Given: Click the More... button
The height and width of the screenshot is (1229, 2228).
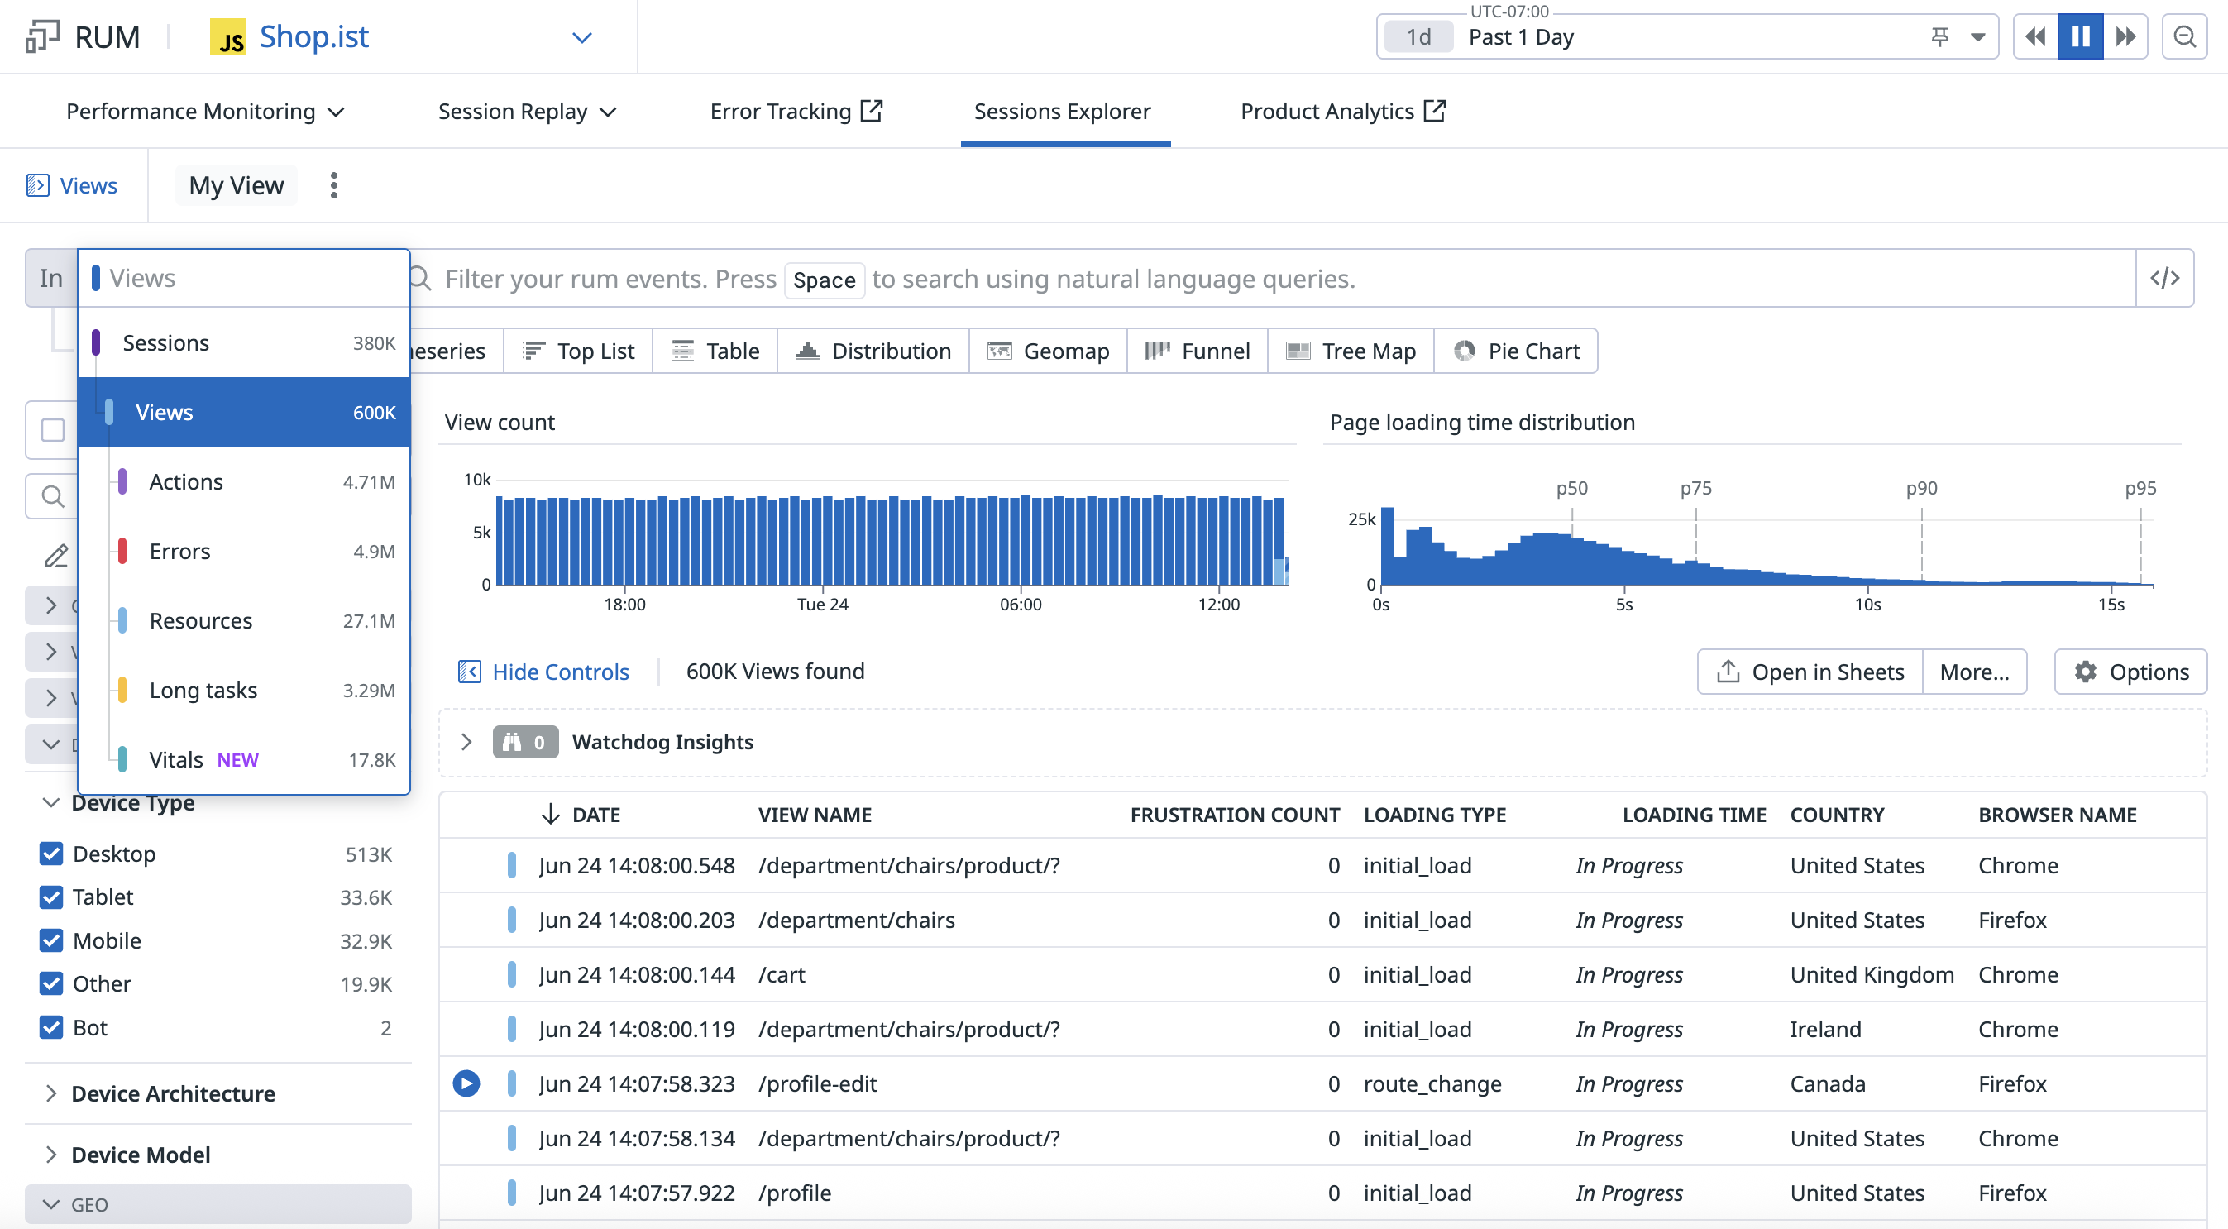Looking at the screenshot, I should tap(1975, 672).
